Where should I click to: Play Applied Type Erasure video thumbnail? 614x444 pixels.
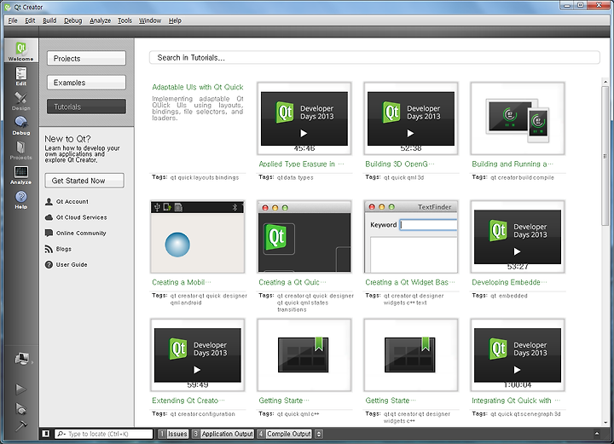click(304, 118)
